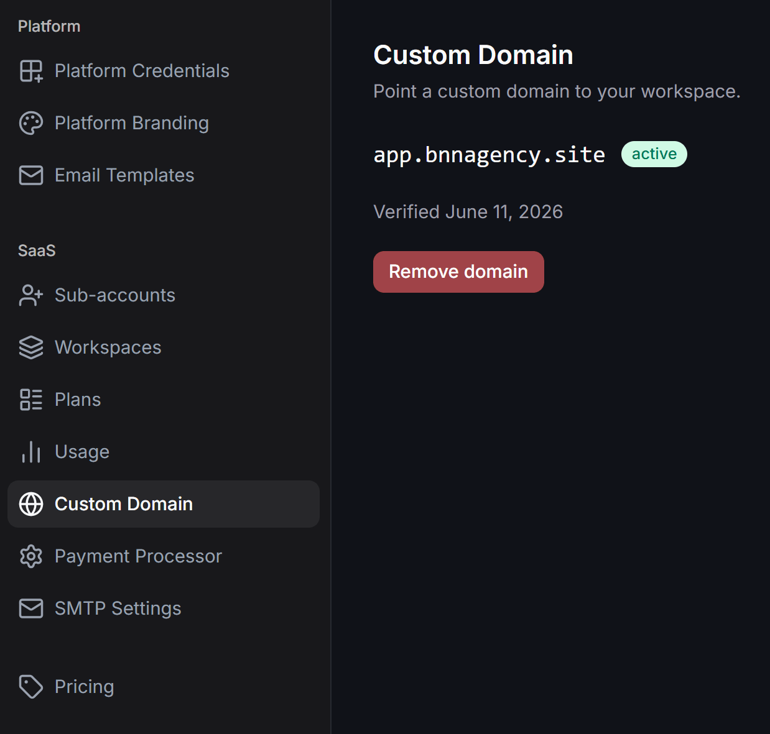Screen dimensions: 770x734
Task: Click the Platform Credentials grid-plus icon
Action: click(31, 71)
